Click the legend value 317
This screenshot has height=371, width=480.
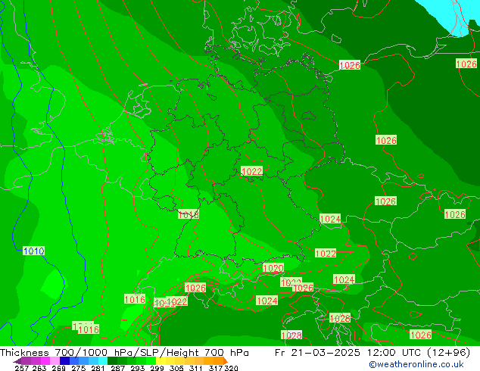[x=216, y=368]
